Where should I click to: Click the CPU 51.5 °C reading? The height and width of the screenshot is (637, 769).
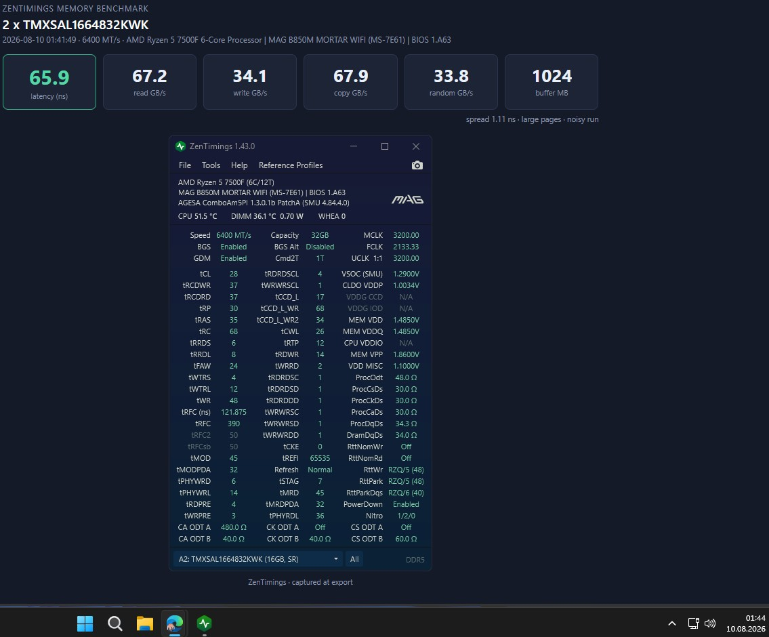pyautogui.click(x=198, y=216)
